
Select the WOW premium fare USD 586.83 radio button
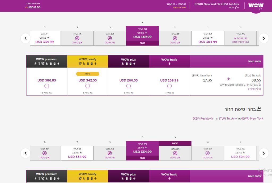(x=47, y=86)
